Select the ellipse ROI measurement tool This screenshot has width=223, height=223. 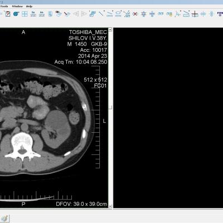118,14
